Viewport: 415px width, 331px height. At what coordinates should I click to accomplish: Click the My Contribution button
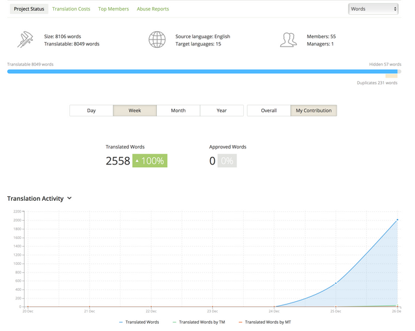(314, 111)
